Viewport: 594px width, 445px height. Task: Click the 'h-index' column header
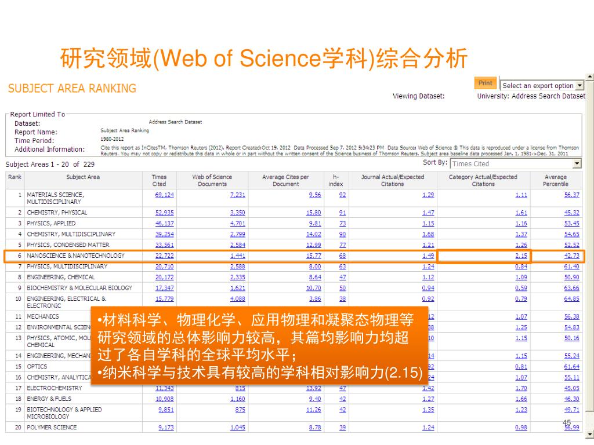click(336, 181)
